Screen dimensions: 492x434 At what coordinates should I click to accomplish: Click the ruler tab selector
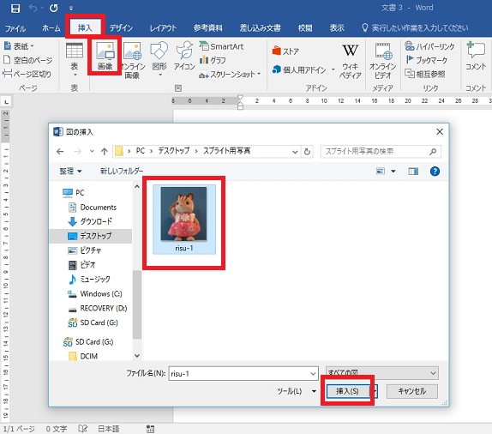tap(6, 102)
